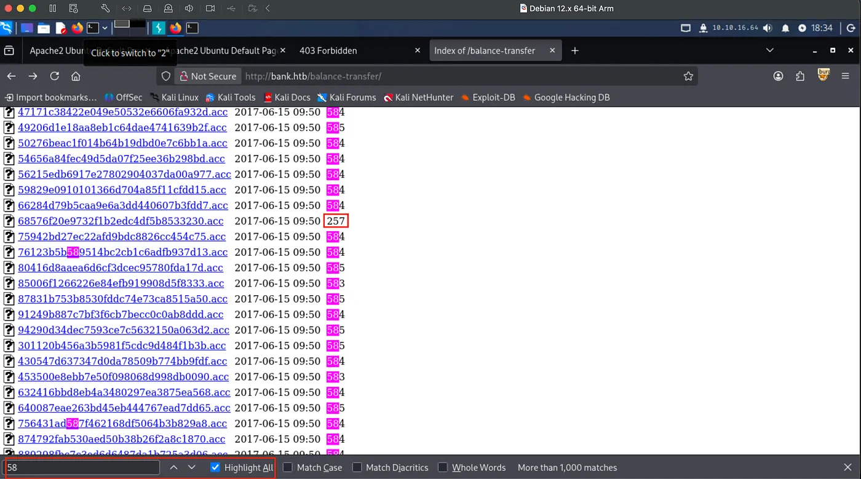Screen dimensions: 861x479
Task: Jump to the previous find match
Action: [x=174, y=467]
